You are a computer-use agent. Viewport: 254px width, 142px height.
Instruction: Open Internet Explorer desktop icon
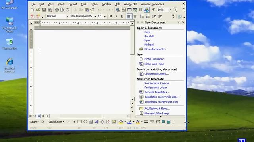(x=10, y=65)
